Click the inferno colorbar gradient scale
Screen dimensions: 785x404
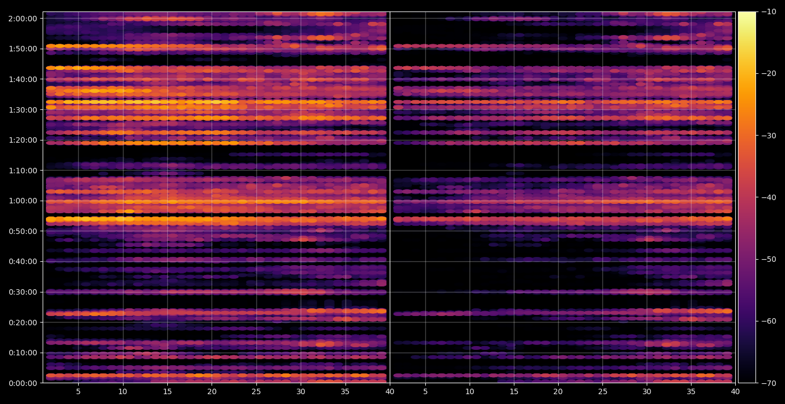point(747,197)
